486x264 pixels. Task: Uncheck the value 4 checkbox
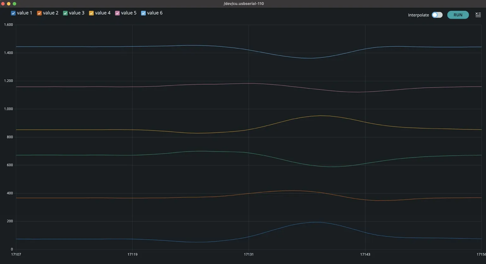point(91,13)
